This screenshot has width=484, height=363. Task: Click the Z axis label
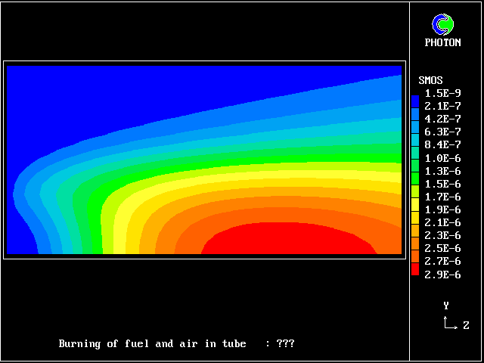tap(466, 326)
